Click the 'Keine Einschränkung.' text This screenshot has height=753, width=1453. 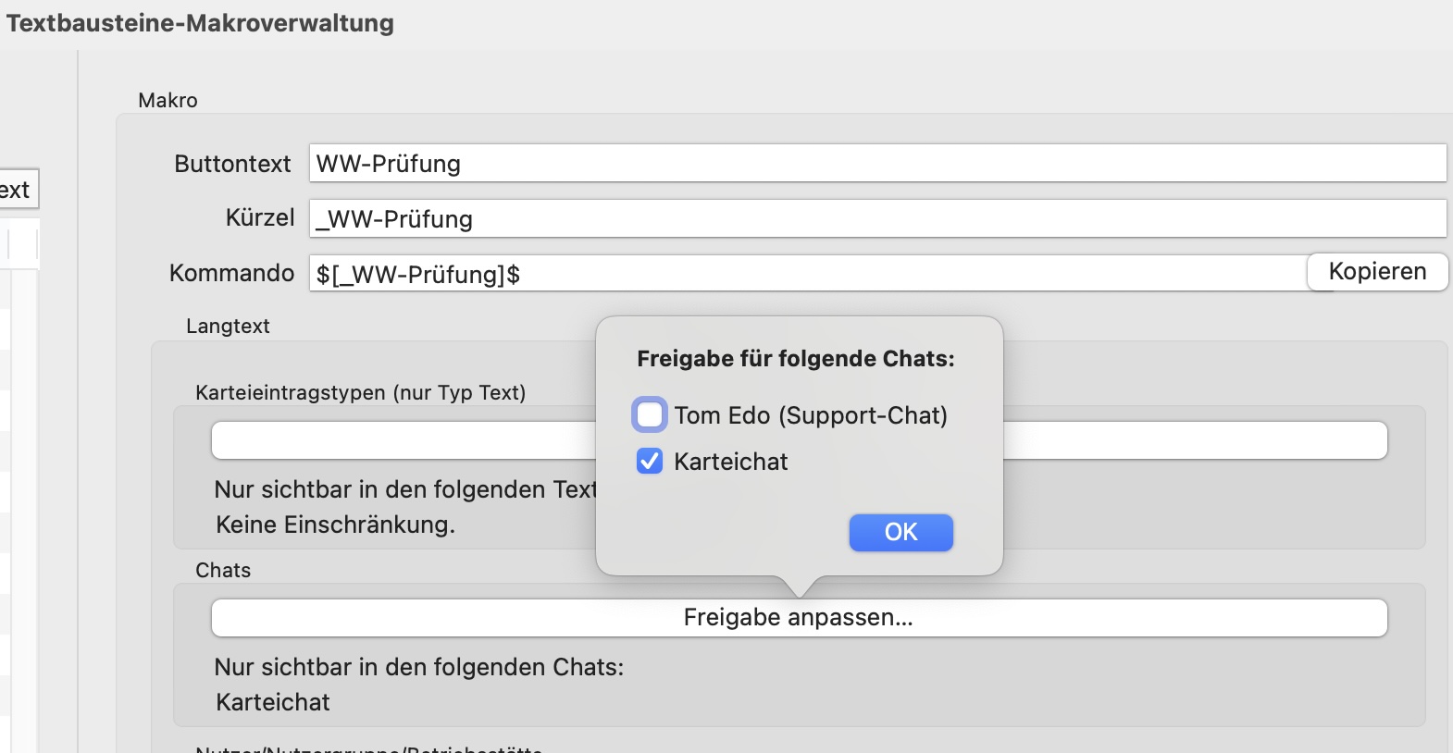(336, 525)
